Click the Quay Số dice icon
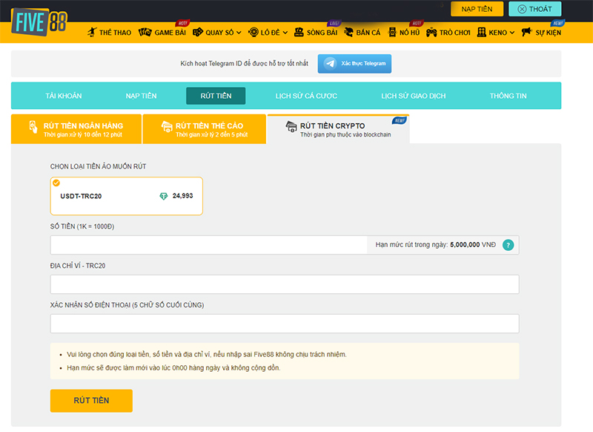Screen dimensions: 593x432 pos(198,32)
